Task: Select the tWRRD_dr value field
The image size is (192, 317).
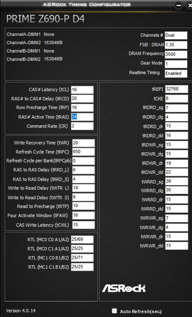Action: (177, 200)
